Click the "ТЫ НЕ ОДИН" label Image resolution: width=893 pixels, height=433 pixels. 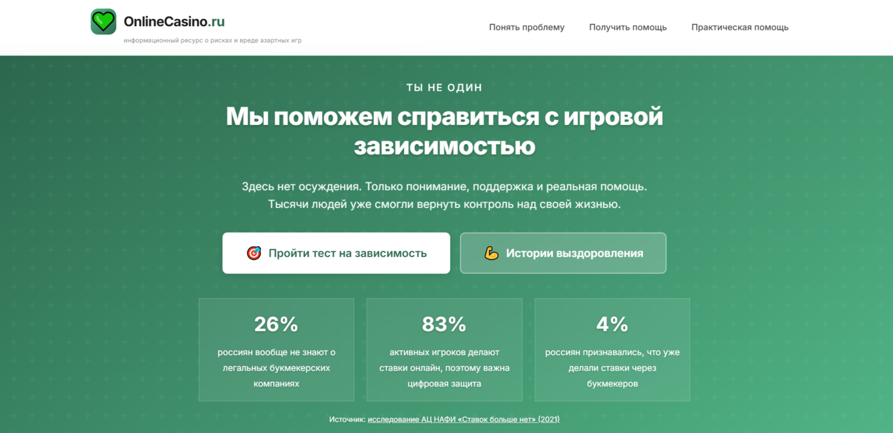click(x=444, y=87)
